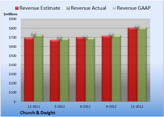Select the green actual bar for 12-2011

pos(38,68)
